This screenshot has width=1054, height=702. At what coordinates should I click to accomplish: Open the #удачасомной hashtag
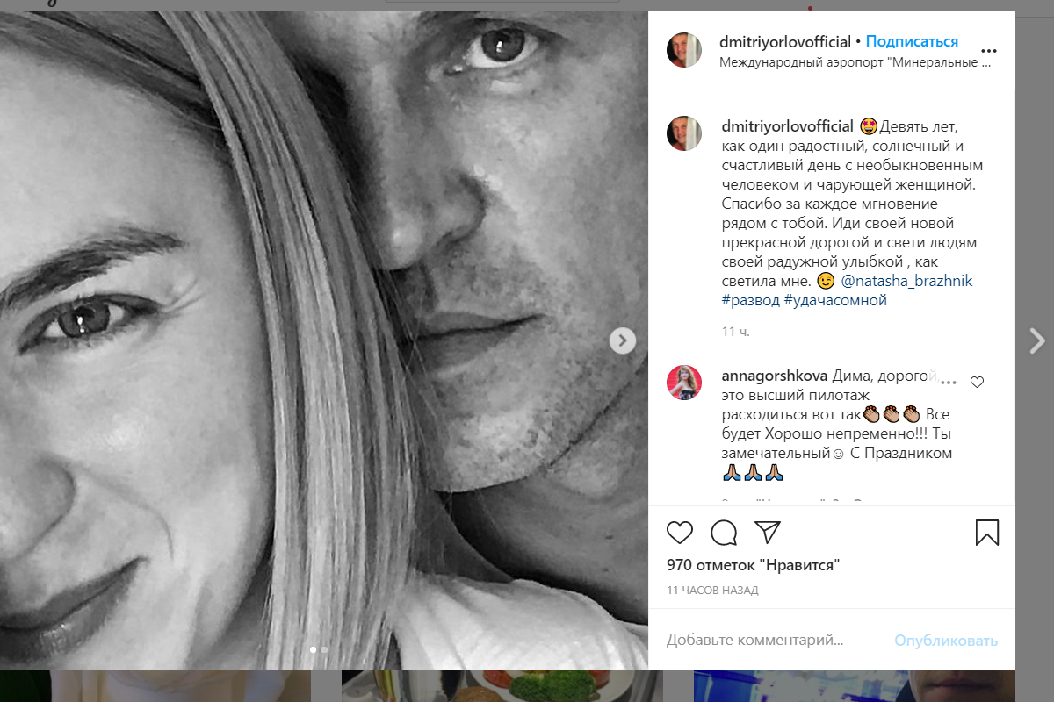click(x=834, y=300)
